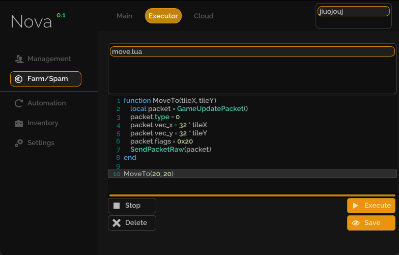Click the Automation refresh arrow icon
This screenshot has width=399, height=255.
point(19,103)
